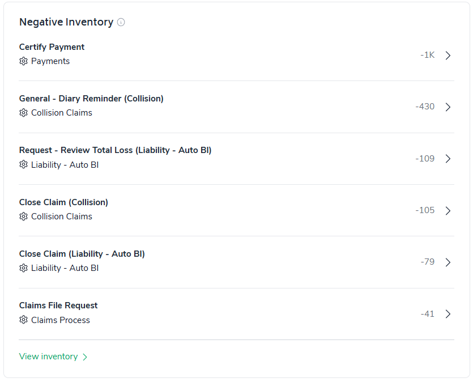The width and height of the screenshot is (473, 382).
Task: Click the arrow icon beside View inventory
Action: [85, 357]
